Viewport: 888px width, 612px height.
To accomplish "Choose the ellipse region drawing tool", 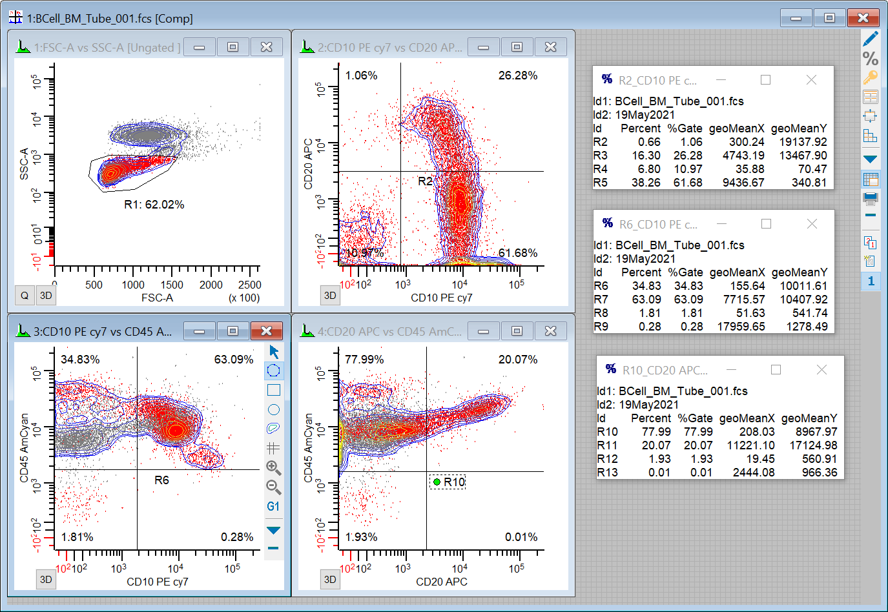I will pos(274,409).
